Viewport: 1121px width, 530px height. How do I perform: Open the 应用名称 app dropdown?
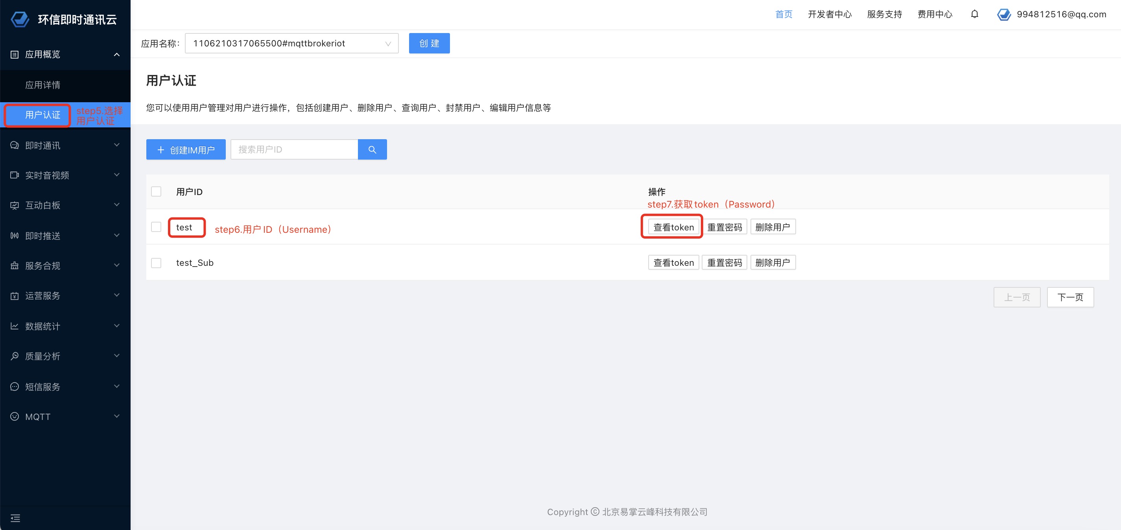[x=291, y=44]
